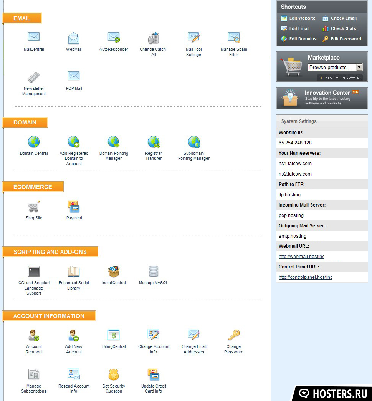Click the Edit Password shortcut

pyautogui.click(x=342, y=39)
